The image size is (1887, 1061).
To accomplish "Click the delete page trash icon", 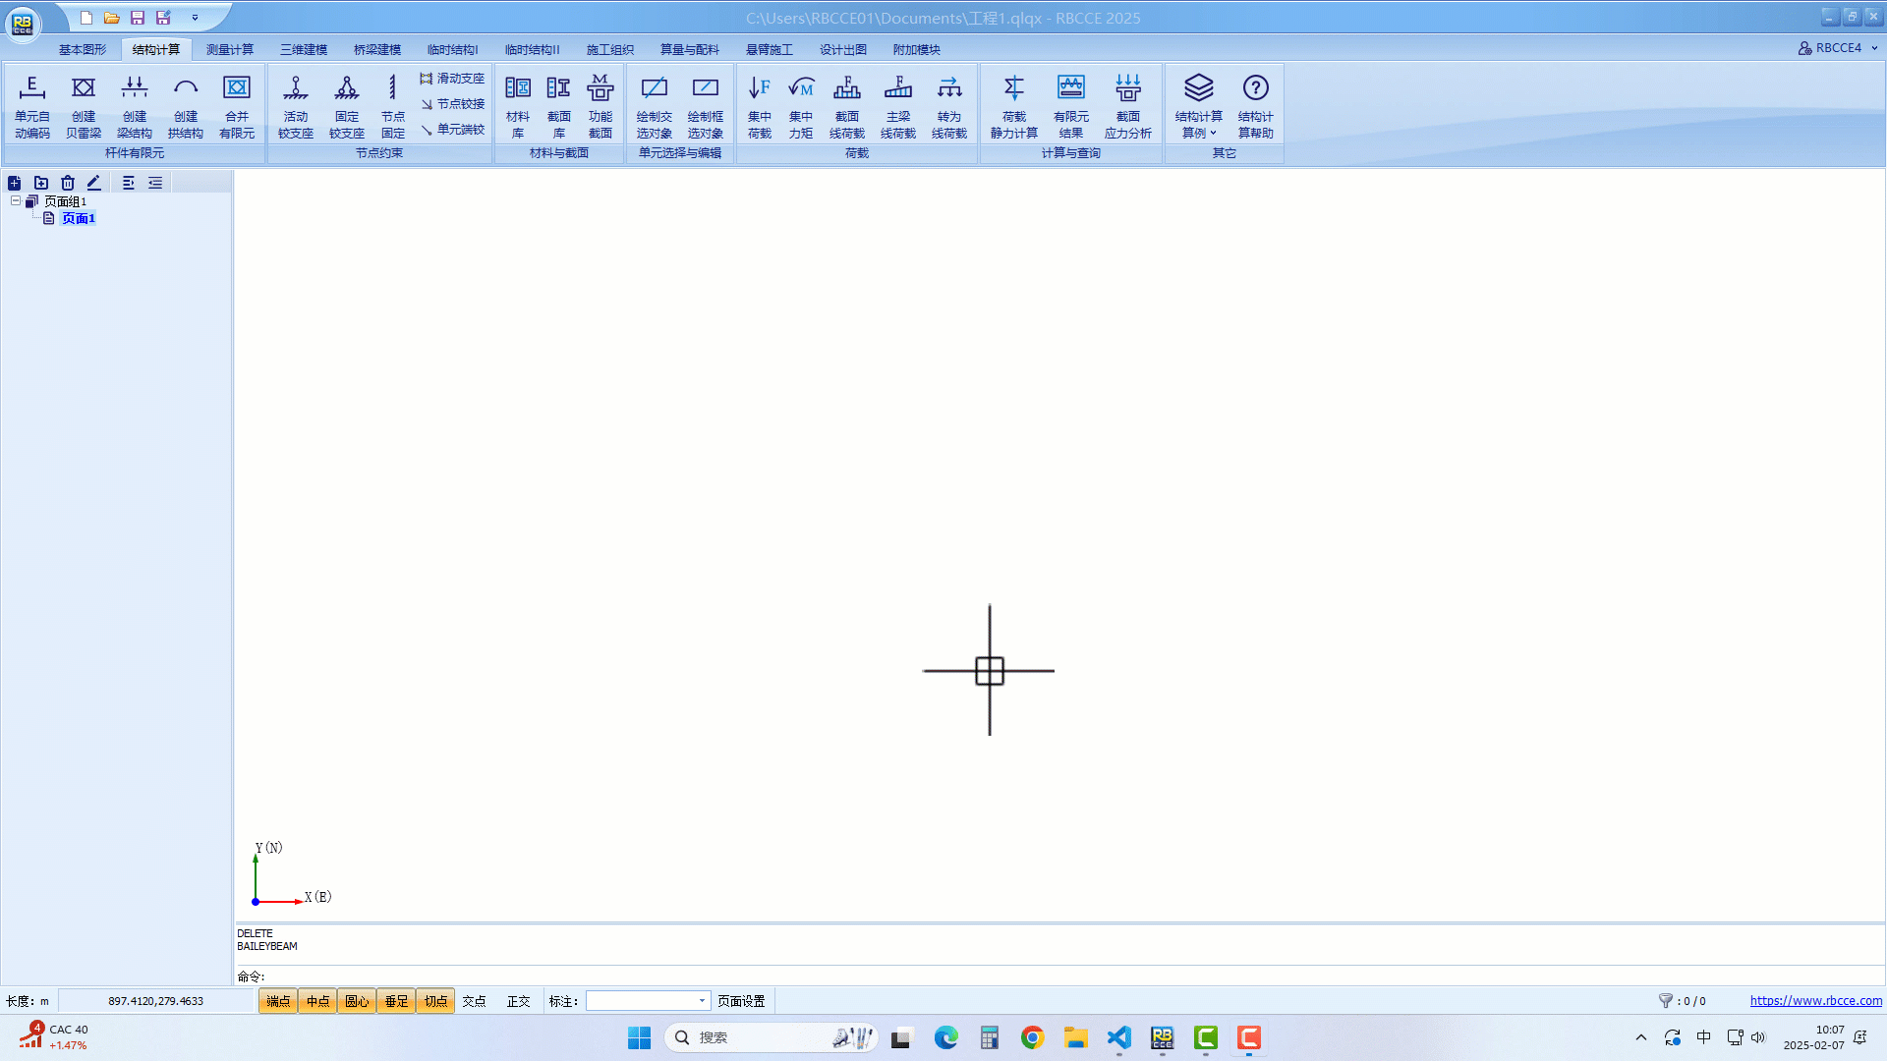I will pos(68,183).
